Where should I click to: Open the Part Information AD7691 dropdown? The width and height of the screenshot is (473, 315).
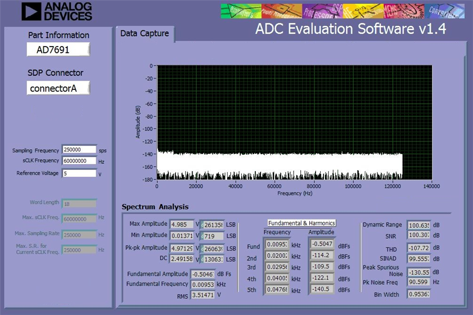point(58,50)
